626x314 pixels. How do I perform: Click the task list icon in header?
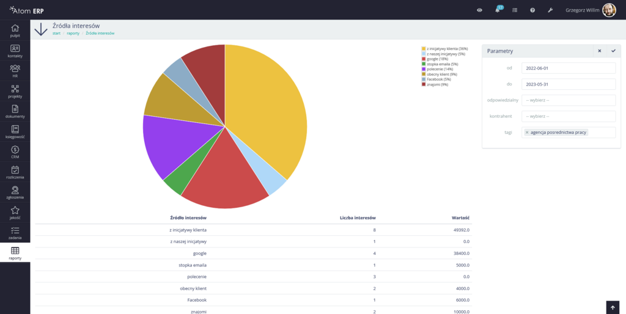[515, 10]
